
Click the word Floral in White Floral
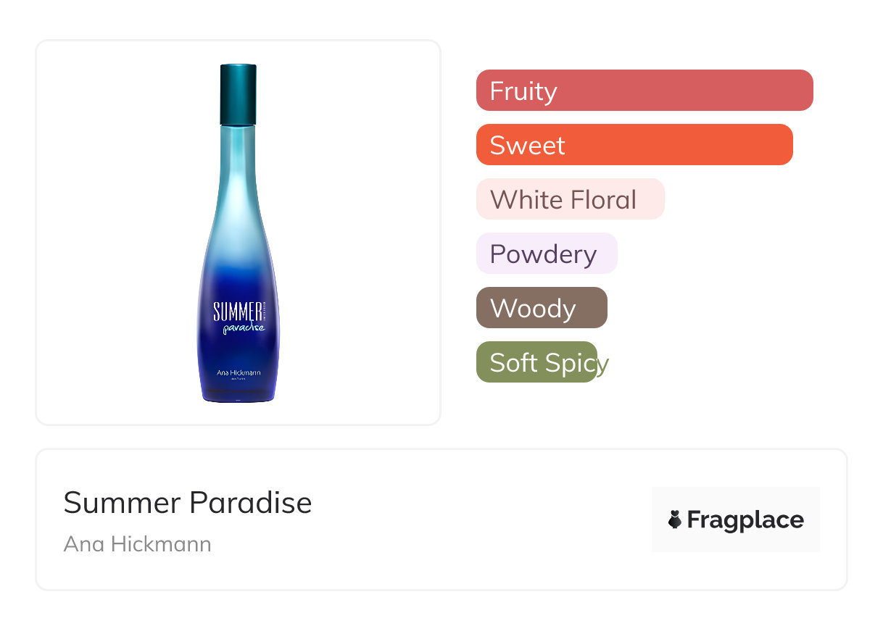(x=601, y=199)
